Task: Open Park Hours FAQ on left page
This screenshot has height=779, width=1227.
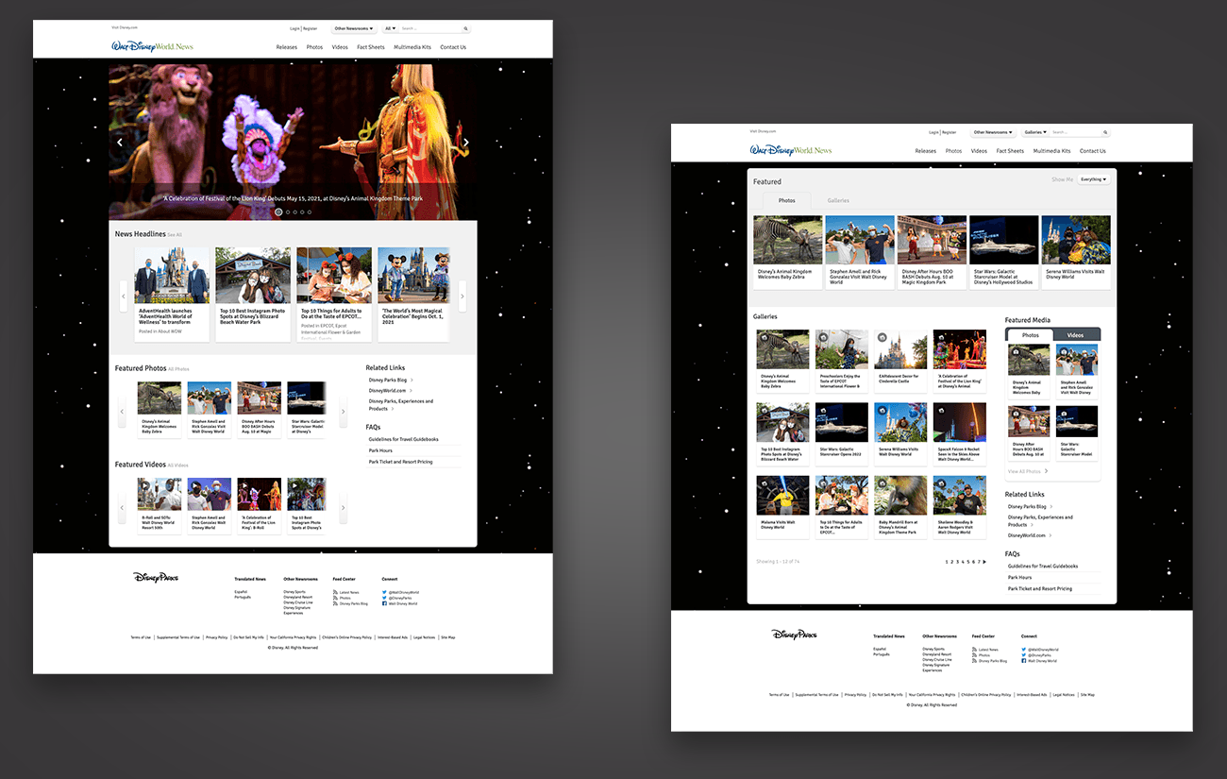Action: 380,450
